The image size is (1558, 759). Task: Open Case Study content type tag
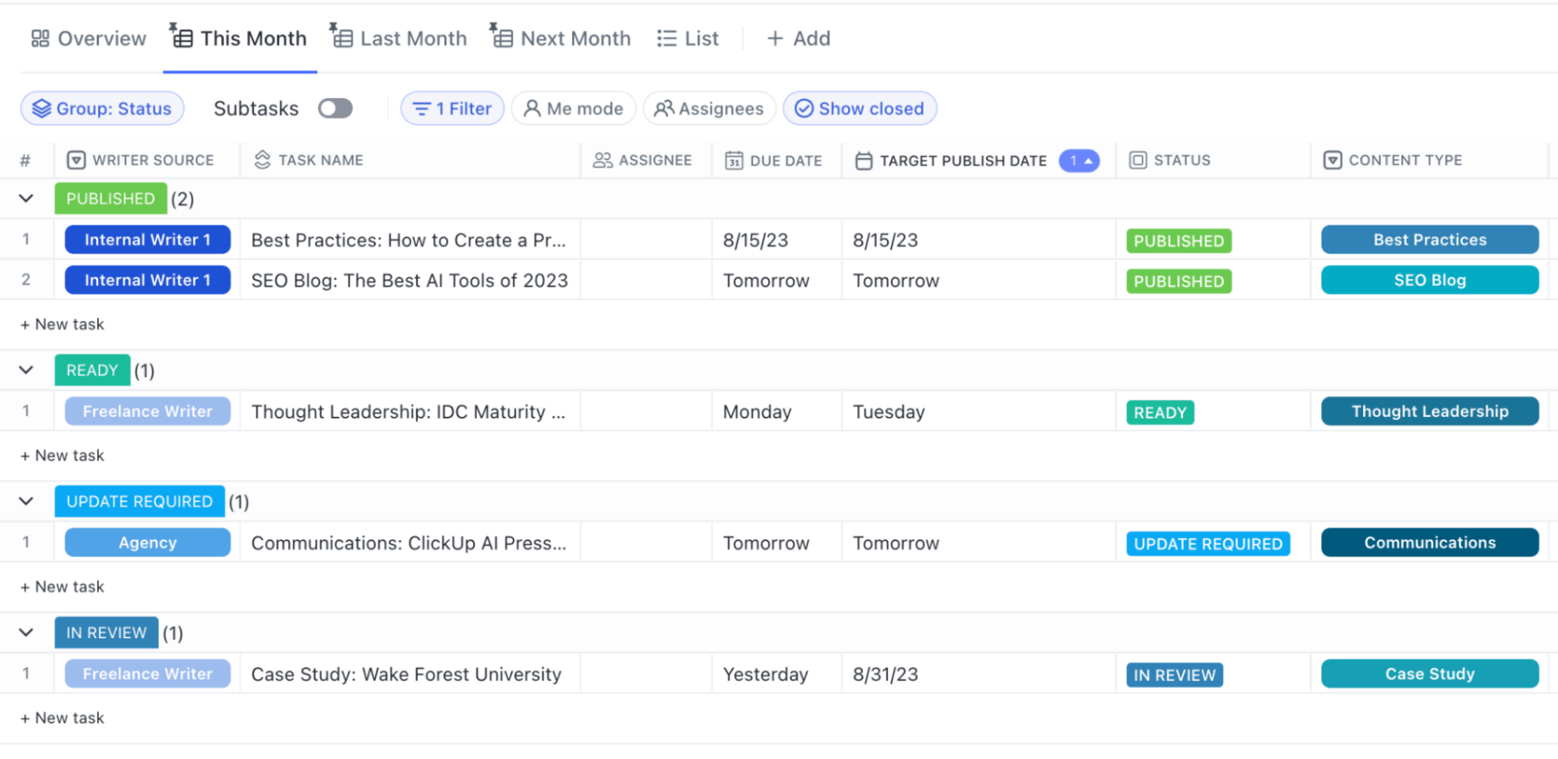[x=1430, y=675]
